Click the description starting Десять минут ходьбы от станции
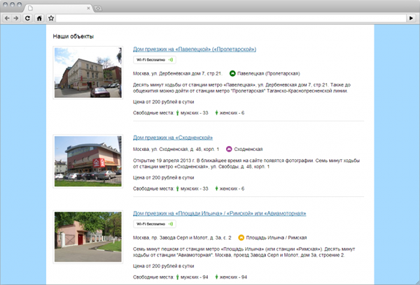Image resolution: width=420 pixels, height=285 pixels. [242, 88]
